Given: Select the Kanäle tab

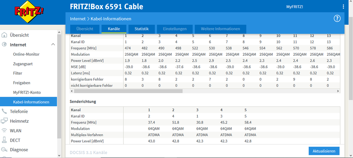Looking at the screenshot, I should 114,29.
